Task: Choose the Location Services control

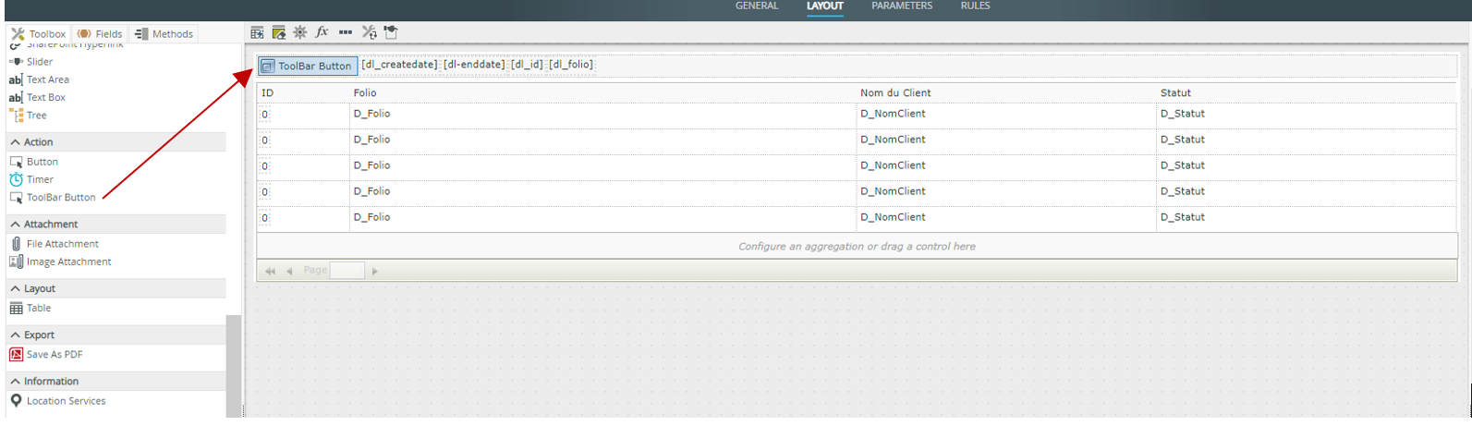Action: pyautogui.click(x=66, y=401)
